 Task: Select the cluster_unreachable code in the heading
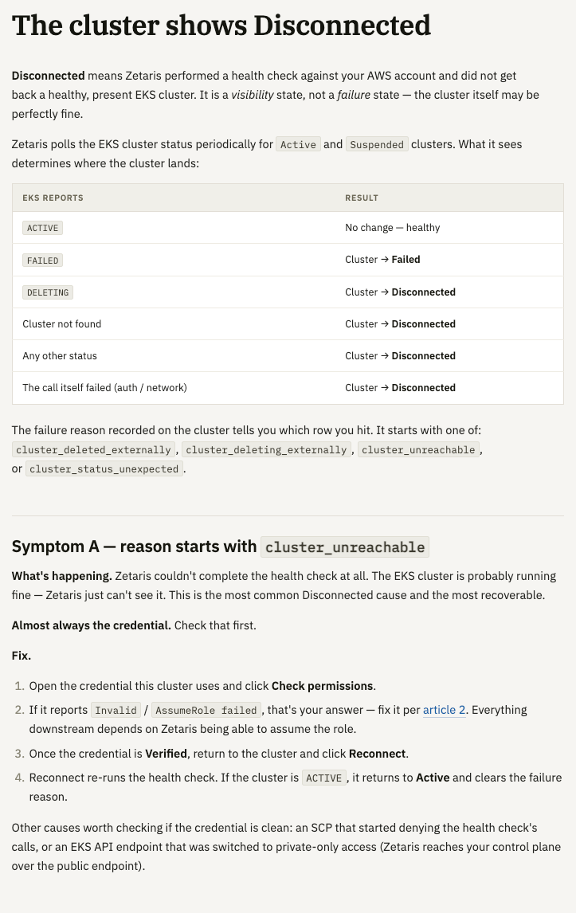[345, 547]
